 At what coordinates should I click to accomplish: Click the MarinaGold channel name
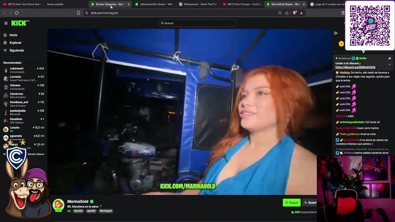pos(78,202)
